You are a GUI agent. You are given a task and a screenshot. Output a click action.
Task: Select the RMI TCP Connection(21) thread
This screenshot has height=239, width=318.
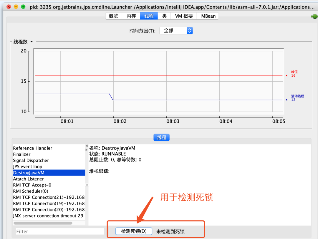(49, 197)
